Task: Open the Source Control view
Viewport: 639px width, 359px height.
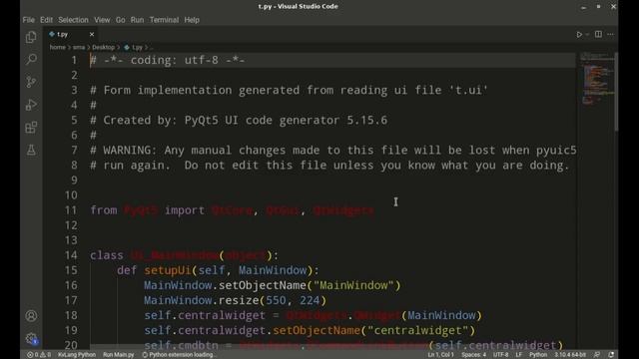Action: (x=31, y=82)
